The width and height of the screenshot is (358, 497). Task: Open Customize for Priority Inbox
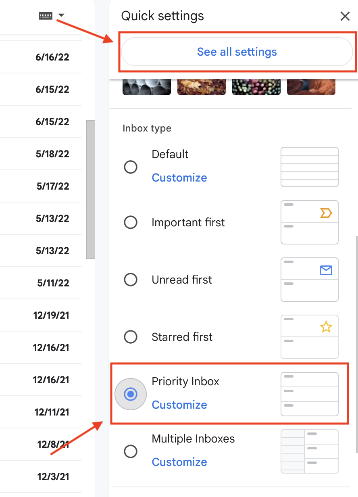[x=179, y=405]
